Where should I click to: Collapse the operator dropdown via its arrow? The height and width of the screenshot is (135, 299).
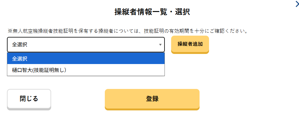coord(160,45)
